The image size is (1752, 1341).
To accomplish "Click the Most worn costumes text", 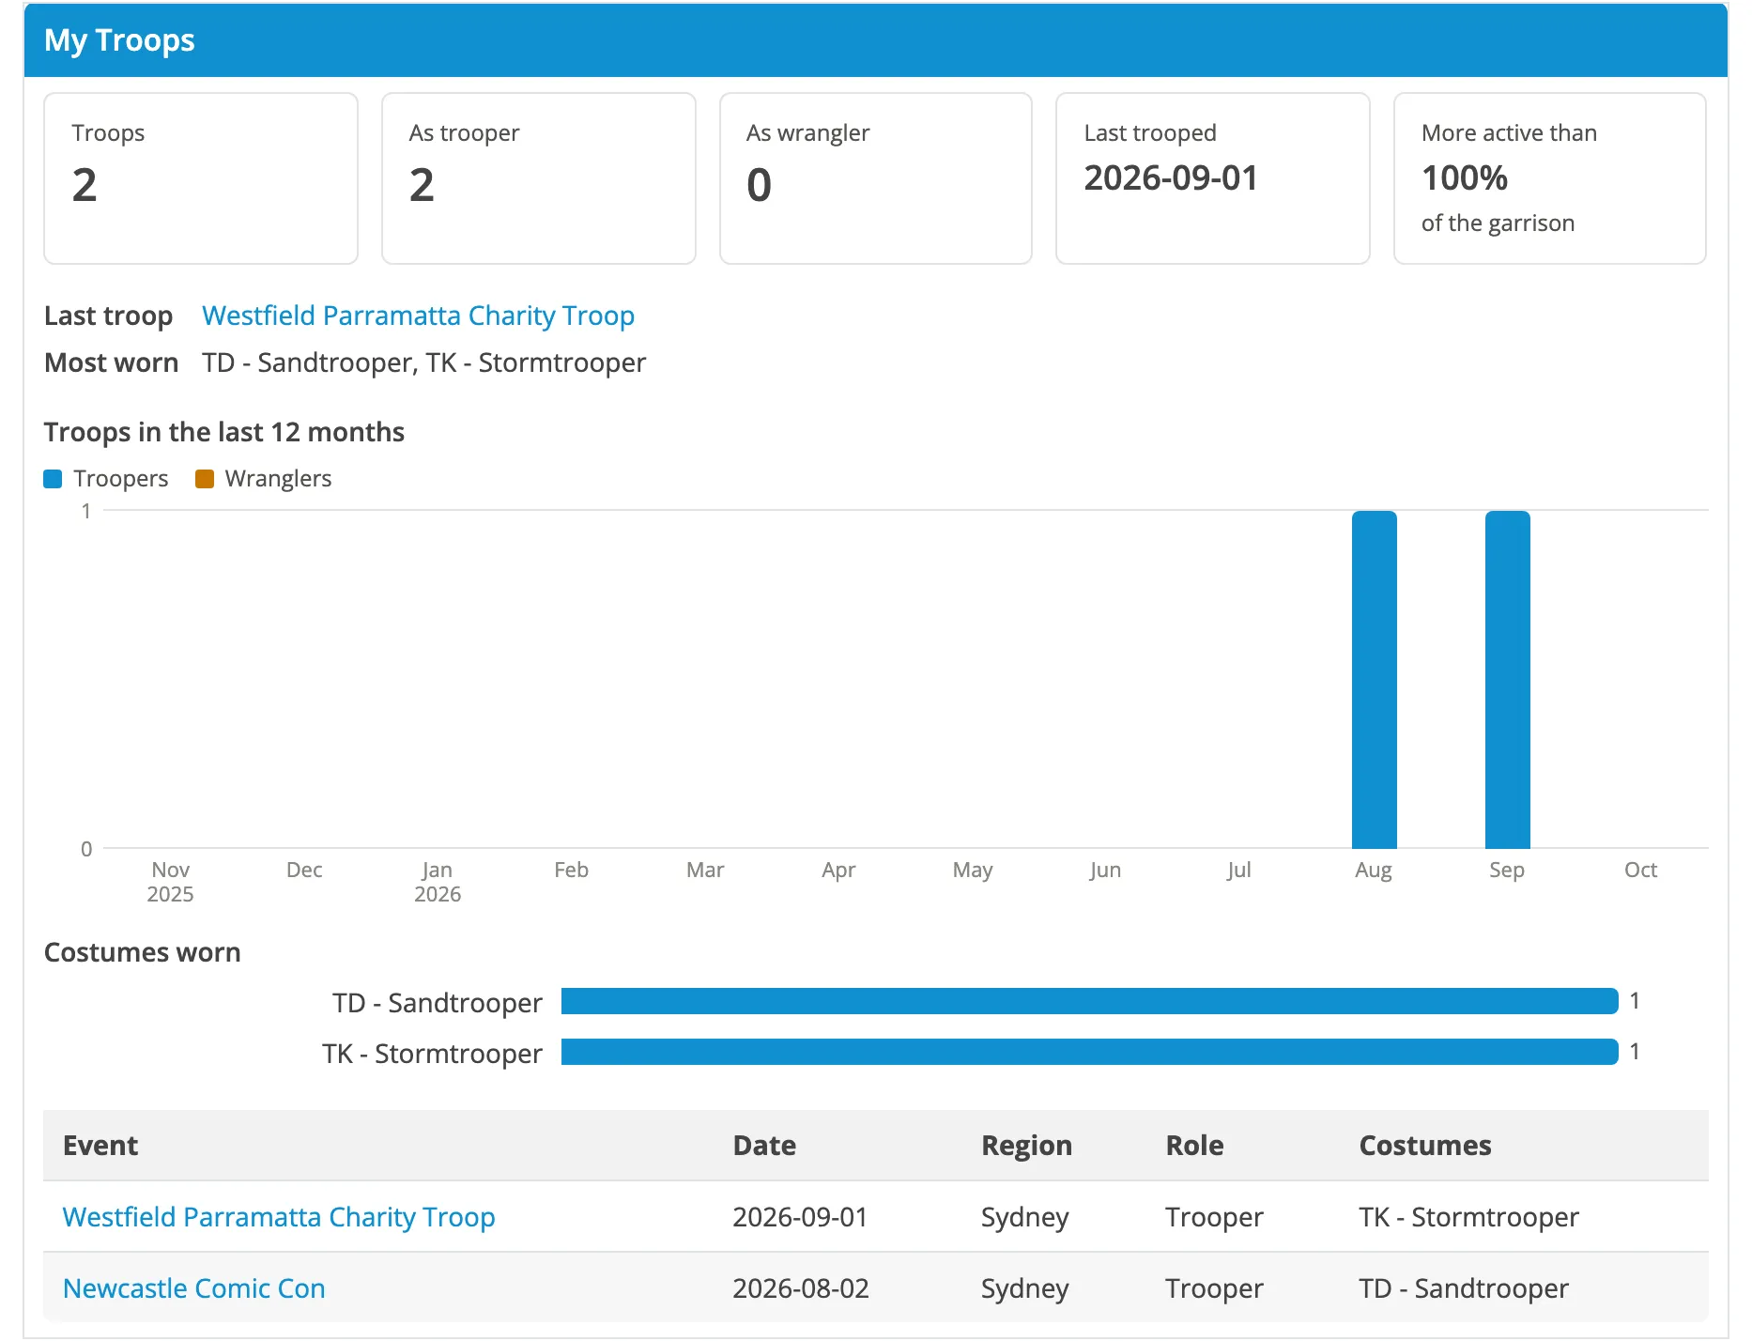I will 423,362.
